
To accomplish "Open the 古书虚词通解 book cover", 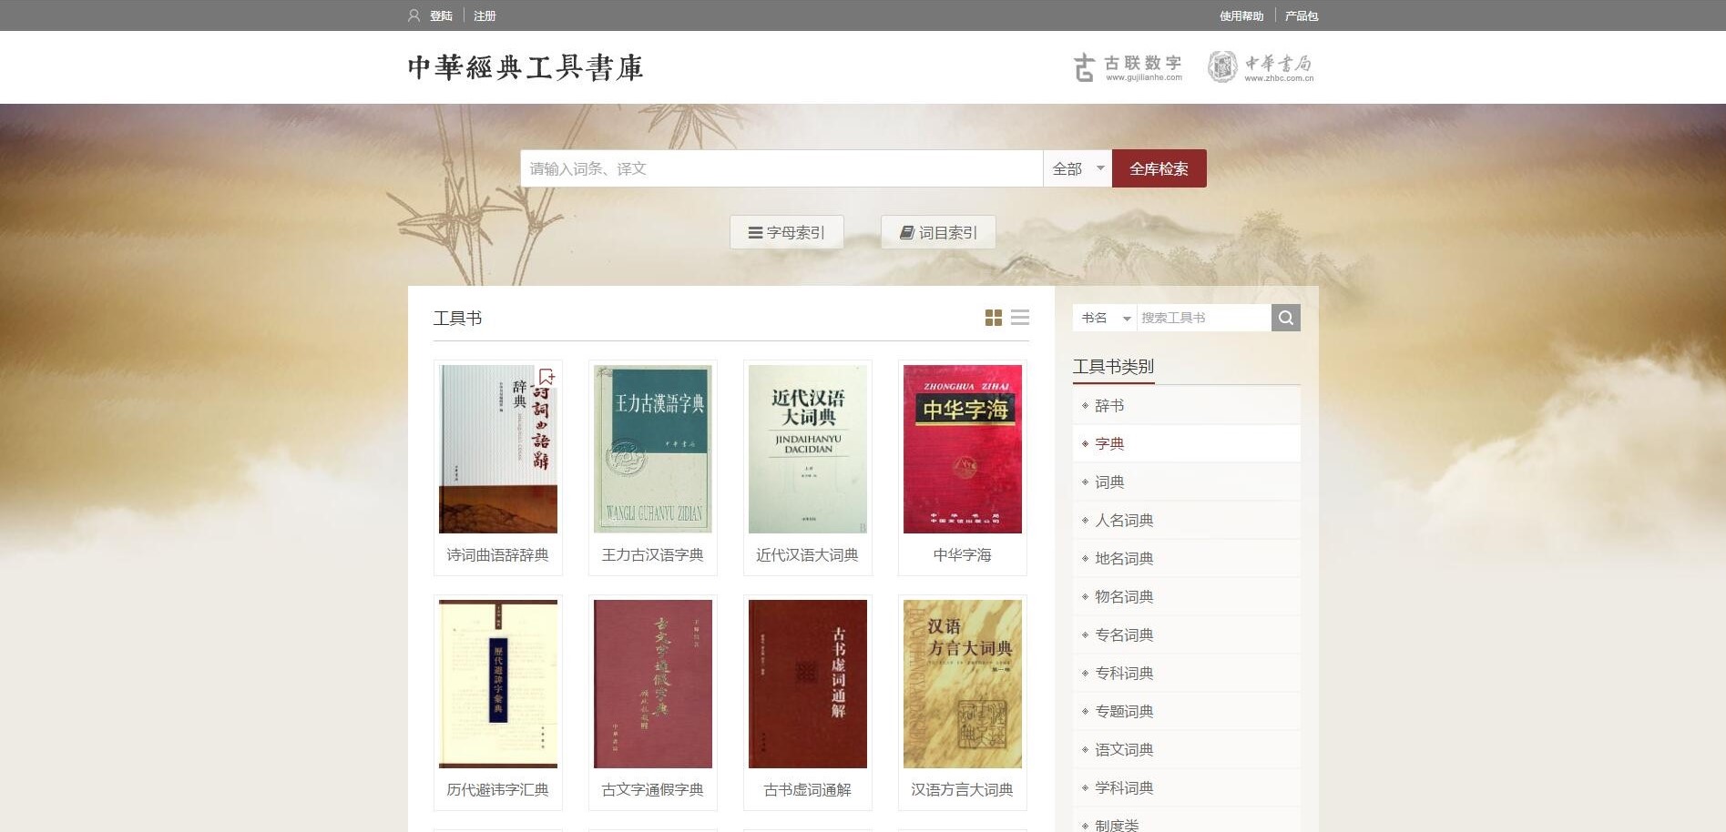I will click(808, 684).
